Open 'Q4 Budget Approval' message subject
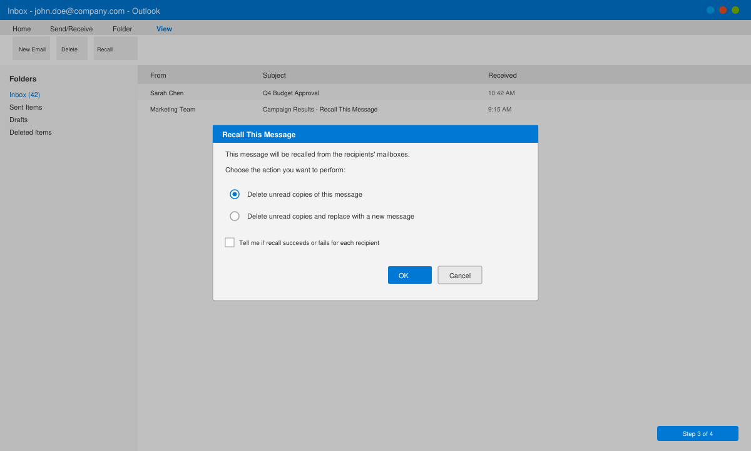751x451 pixels. 291,93
